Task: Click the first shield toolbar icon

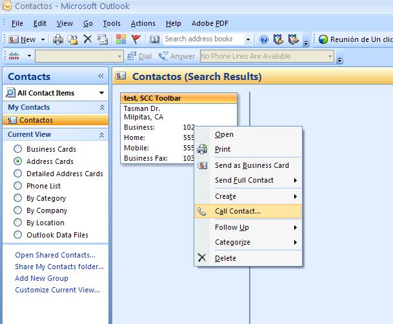Action: point(279,39)
